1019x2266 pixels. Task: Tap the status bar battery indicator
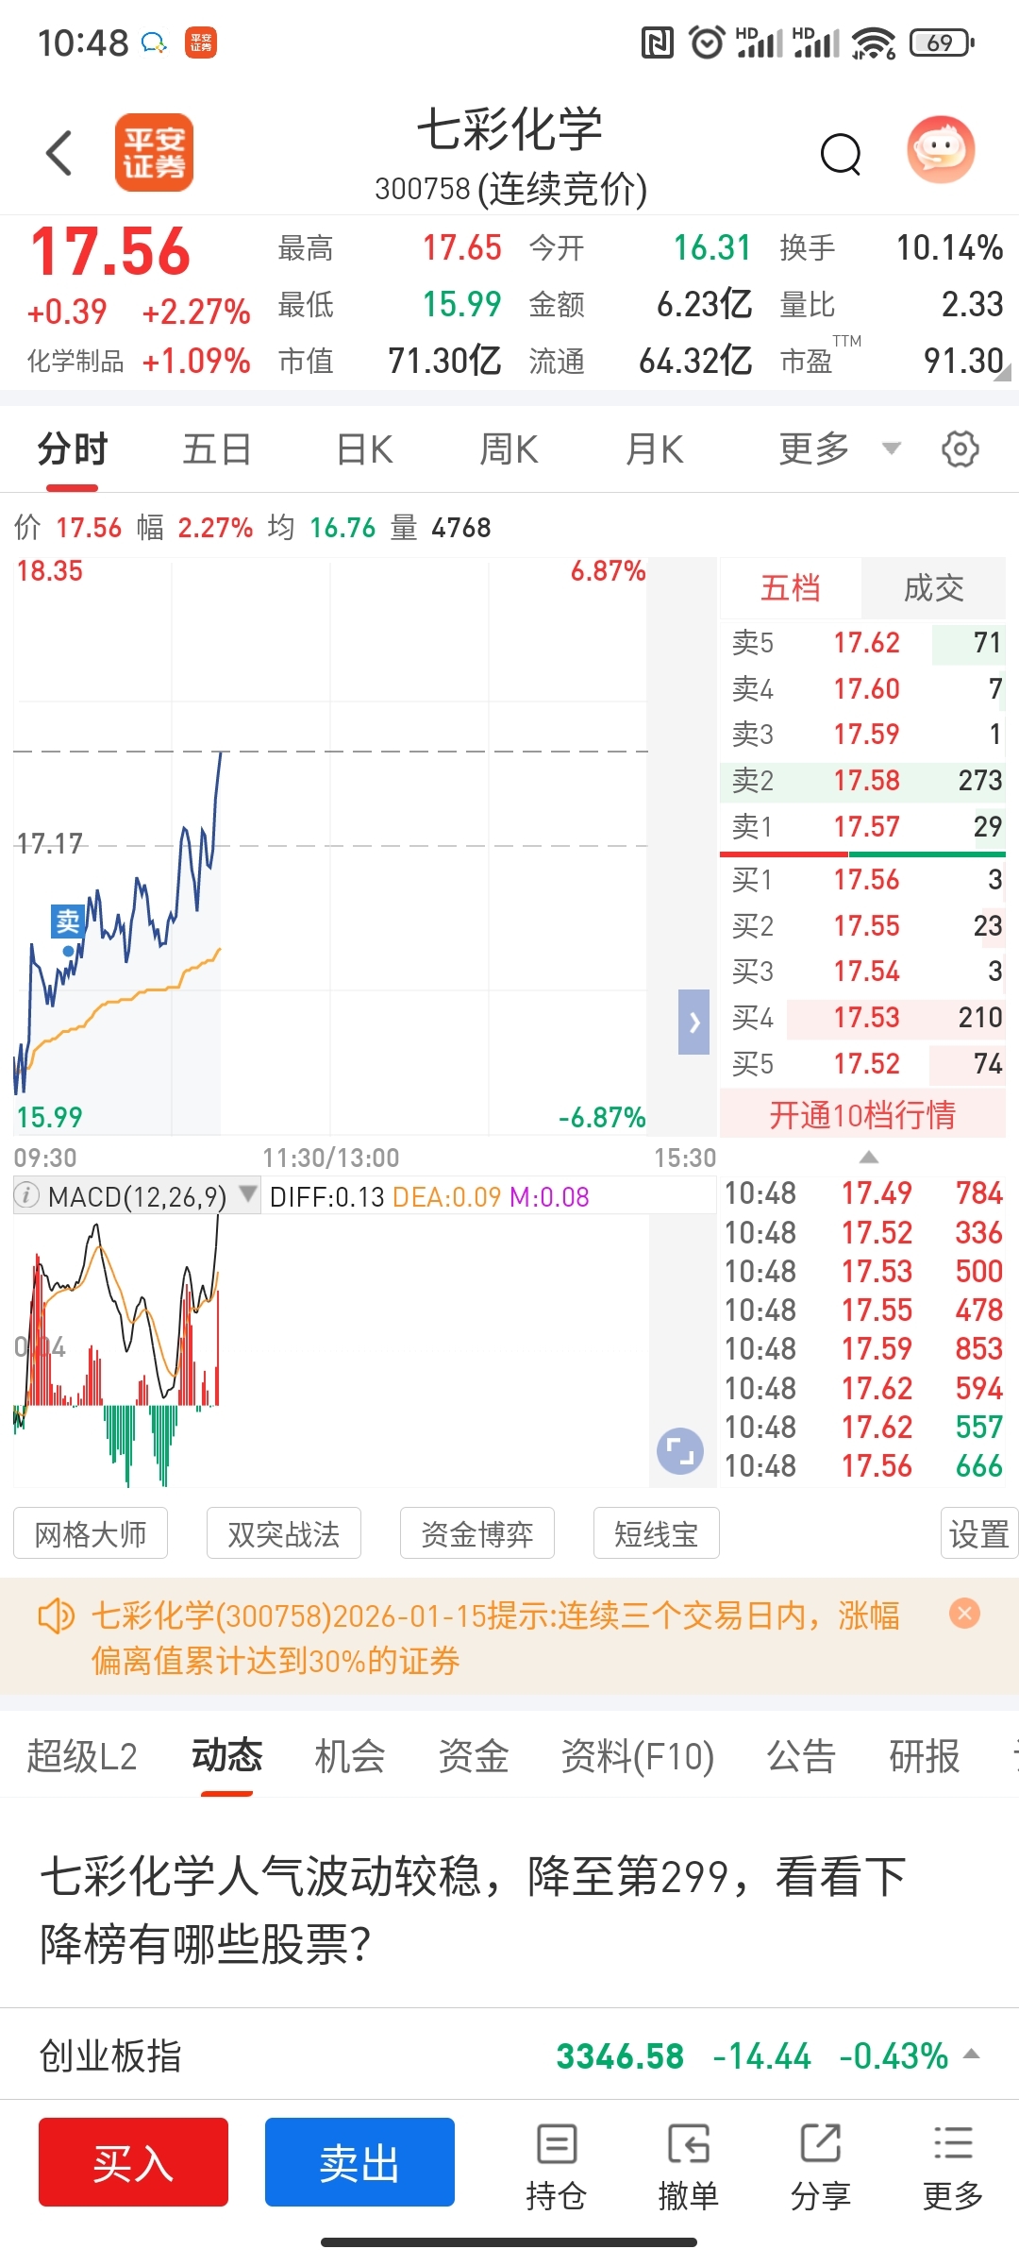tap(942, 42)
